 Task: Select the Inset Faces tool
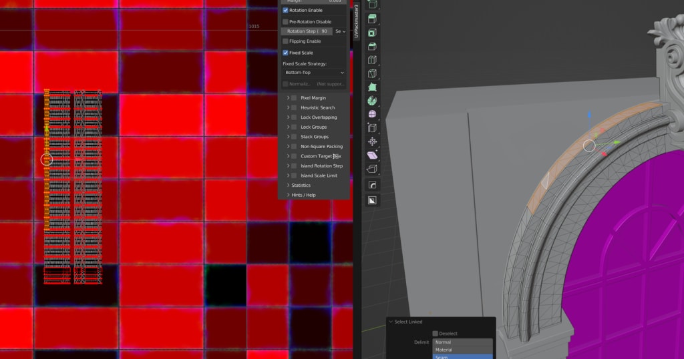(x=372, y=33)
